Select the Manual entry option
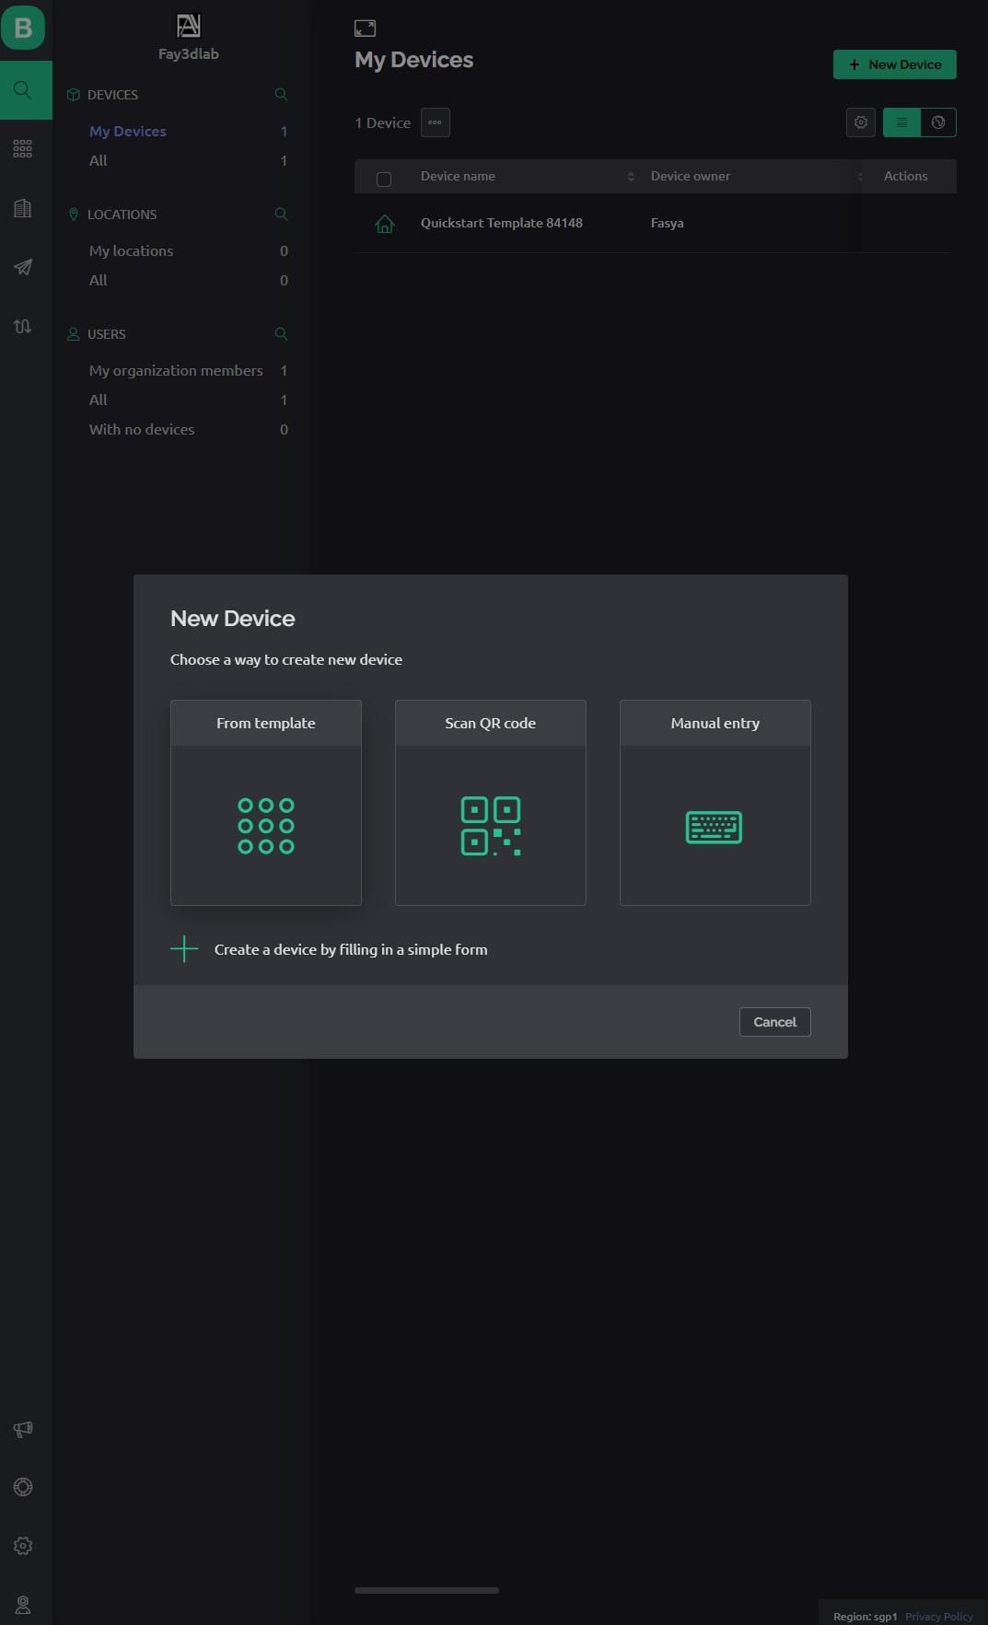Viewport: 988px width, 1625px height. (715, 802)
